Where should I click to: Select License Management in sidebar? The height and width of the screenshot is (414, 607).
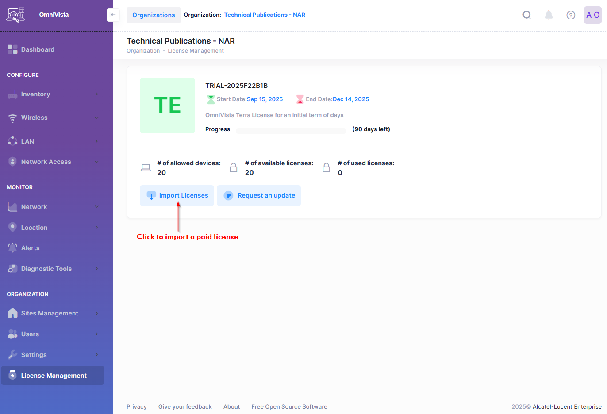pos(53,376)
